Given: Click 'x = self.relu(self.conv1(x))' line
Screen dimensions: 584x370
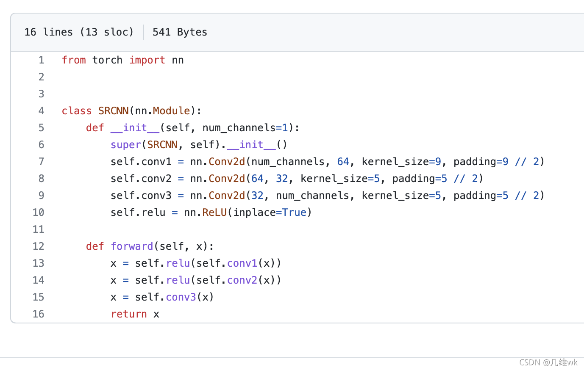Looking at the screenshot, I should 196,263.
